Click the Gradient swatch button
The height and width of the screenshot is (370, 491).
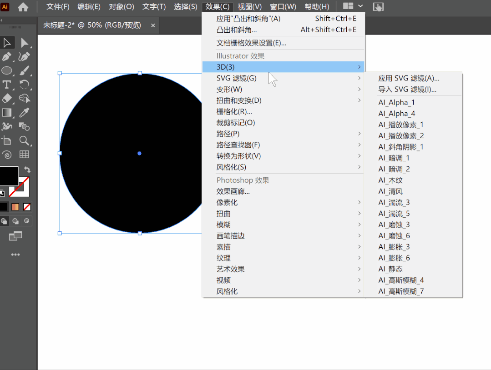point(15,207)
